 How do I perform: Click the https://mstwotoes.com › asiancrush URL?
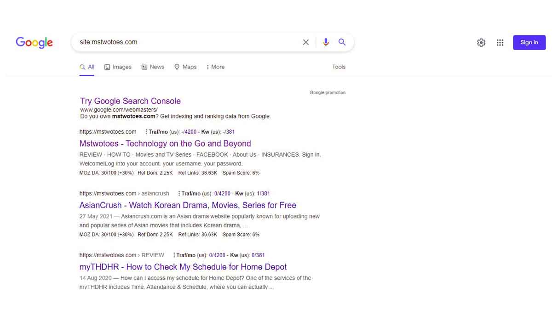[x=124, y=193]
